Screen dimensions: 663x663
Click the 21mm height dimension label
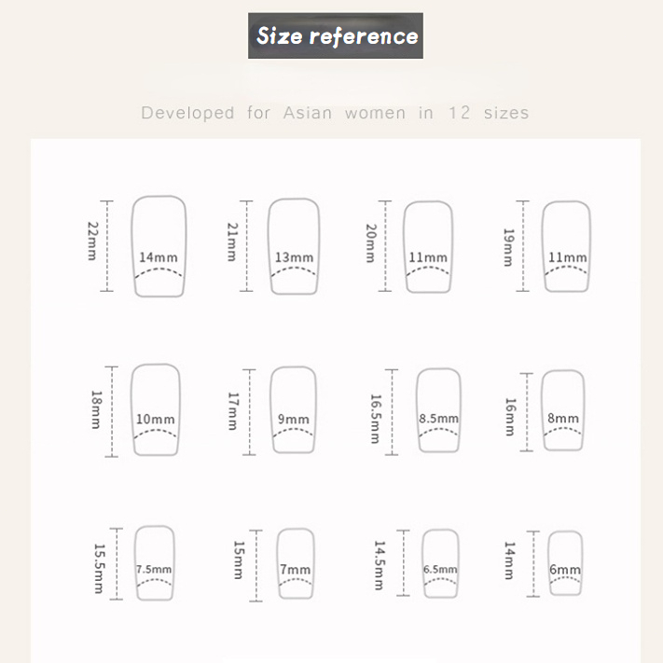click(233, 242)
